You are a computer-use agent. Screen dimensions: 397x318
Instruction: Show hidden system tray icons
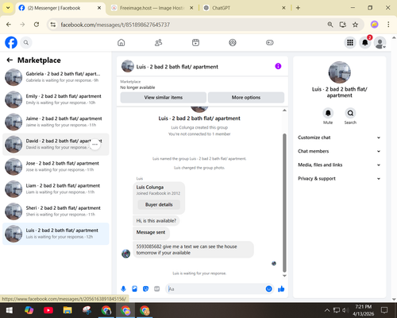click(327, 310)
